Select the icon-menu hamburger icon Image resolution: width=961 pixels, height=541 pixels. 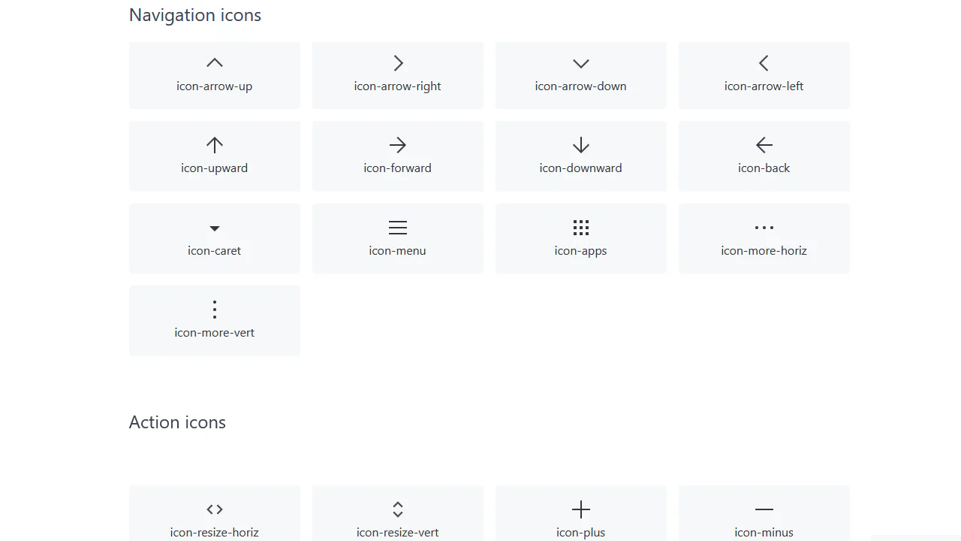pyautogui.click(x=398, y=228)
